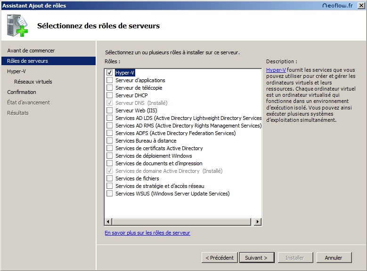Select the Rôles de serveurs step

tap(49, 61)
